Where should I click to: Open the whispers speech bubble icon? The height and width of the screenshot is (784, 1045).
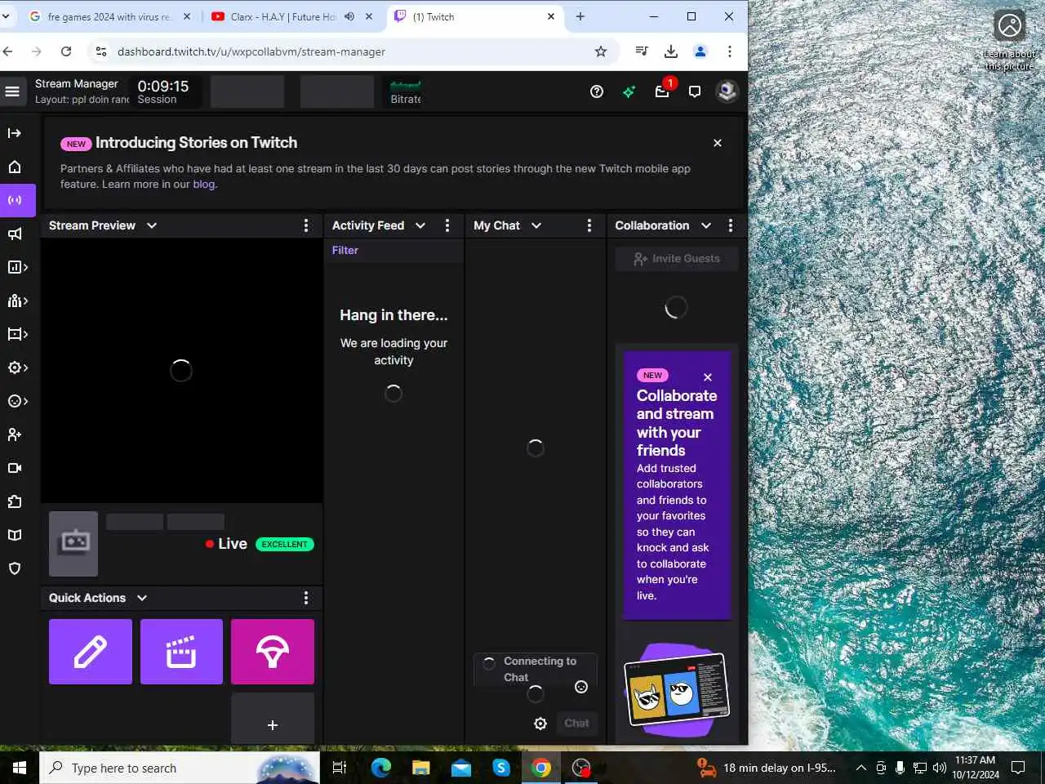695,91
